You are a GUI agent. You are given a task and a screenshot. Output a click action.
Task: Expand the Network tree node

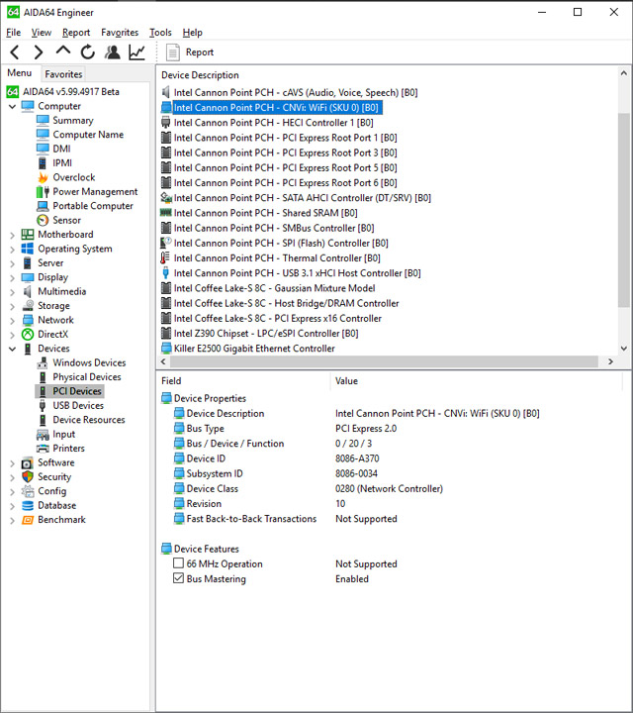(12, 321)
